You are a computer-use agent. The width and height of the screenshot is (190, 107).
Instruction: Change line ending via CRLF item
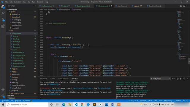pos(156,101)
